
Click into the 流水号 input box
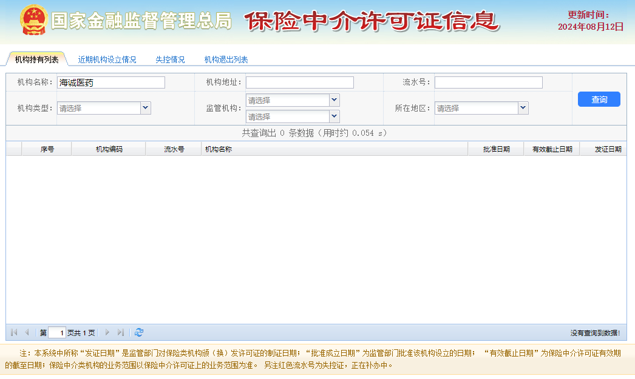coord(488,82)
